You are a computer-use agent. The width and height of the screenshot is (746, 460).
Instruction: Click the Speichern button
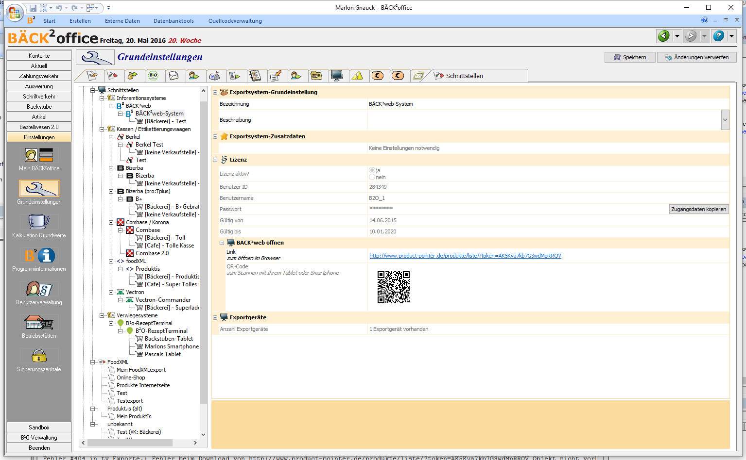pos(630,57)
